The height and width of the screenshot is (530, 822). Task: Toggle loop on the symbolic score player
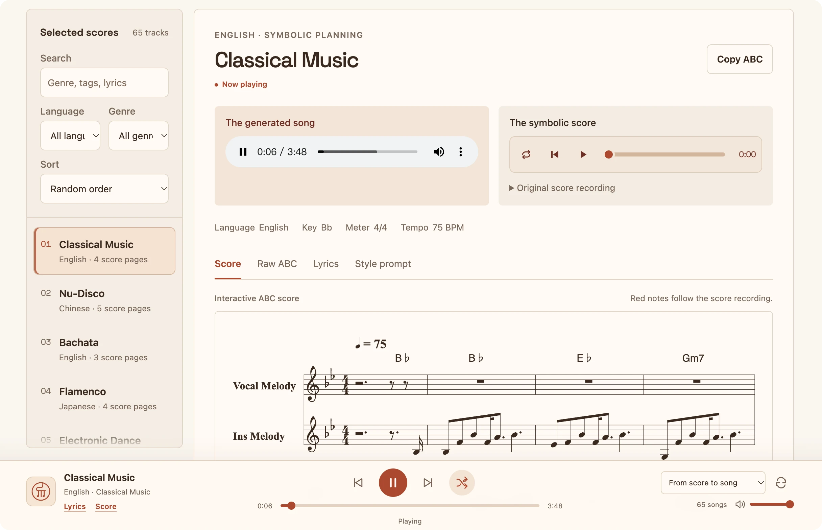(526, 154)
